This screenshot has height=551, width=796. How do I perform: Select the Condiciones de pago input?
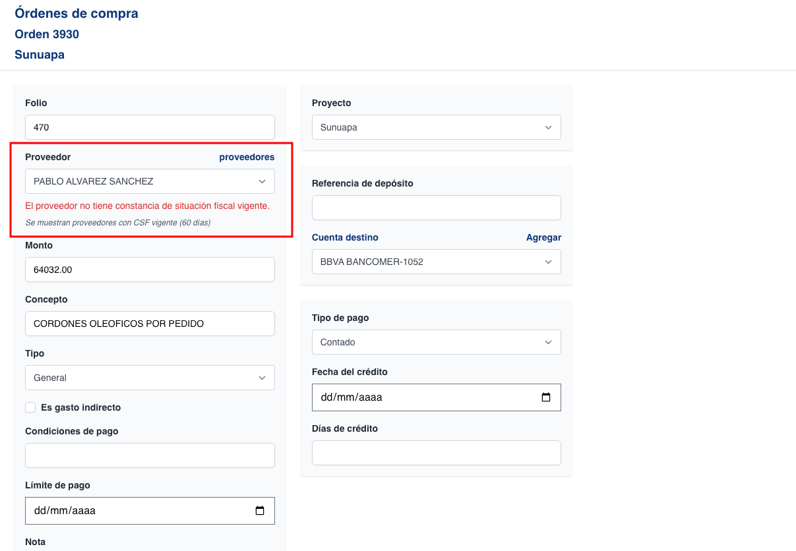[x=150, y=455]
